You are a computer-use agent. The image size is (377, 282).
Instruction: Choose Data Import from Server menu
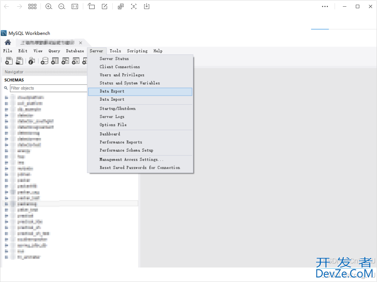[140, 99]
